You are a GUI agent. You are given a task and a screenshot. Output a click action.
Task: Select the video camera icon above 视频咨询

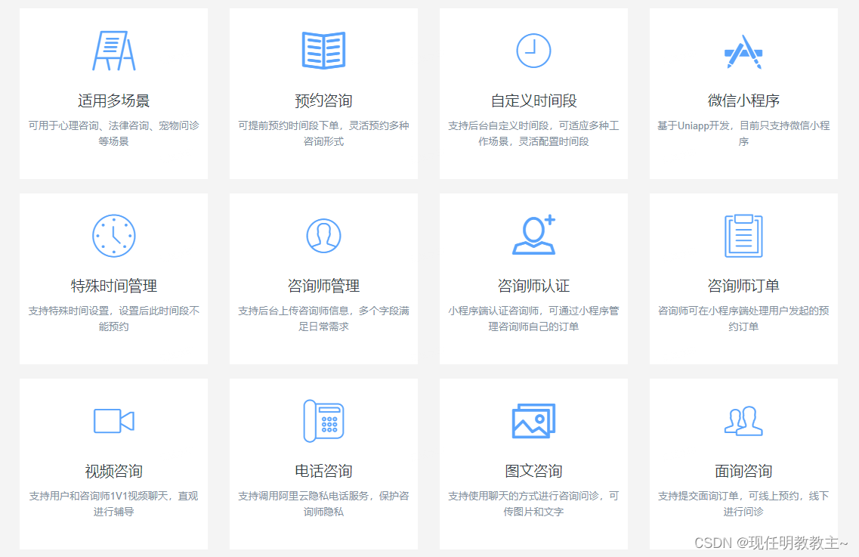pyautogui.click(x=113, y=421)
